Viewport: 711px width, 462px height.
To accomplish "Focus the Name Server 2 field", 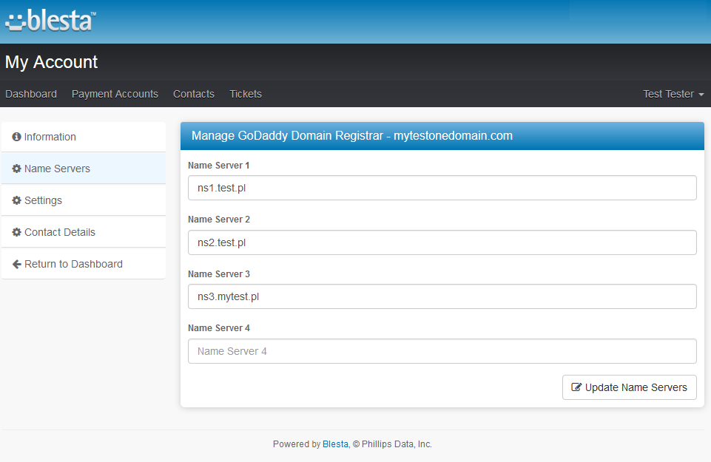I will pyautogui.click(x=442, y=242).
